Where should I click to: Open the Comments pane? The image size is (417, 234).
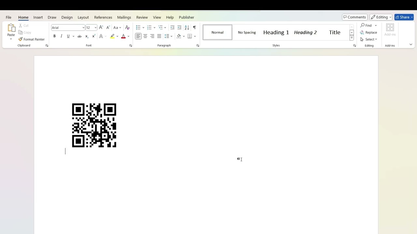tap(354, 17)
